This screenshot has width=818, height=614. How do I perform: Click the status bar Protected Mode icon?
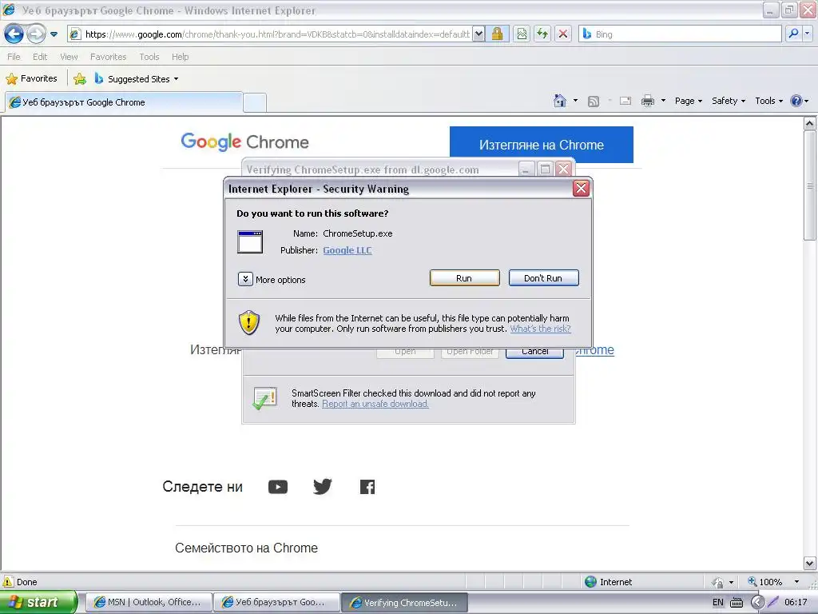pos(718,582)
